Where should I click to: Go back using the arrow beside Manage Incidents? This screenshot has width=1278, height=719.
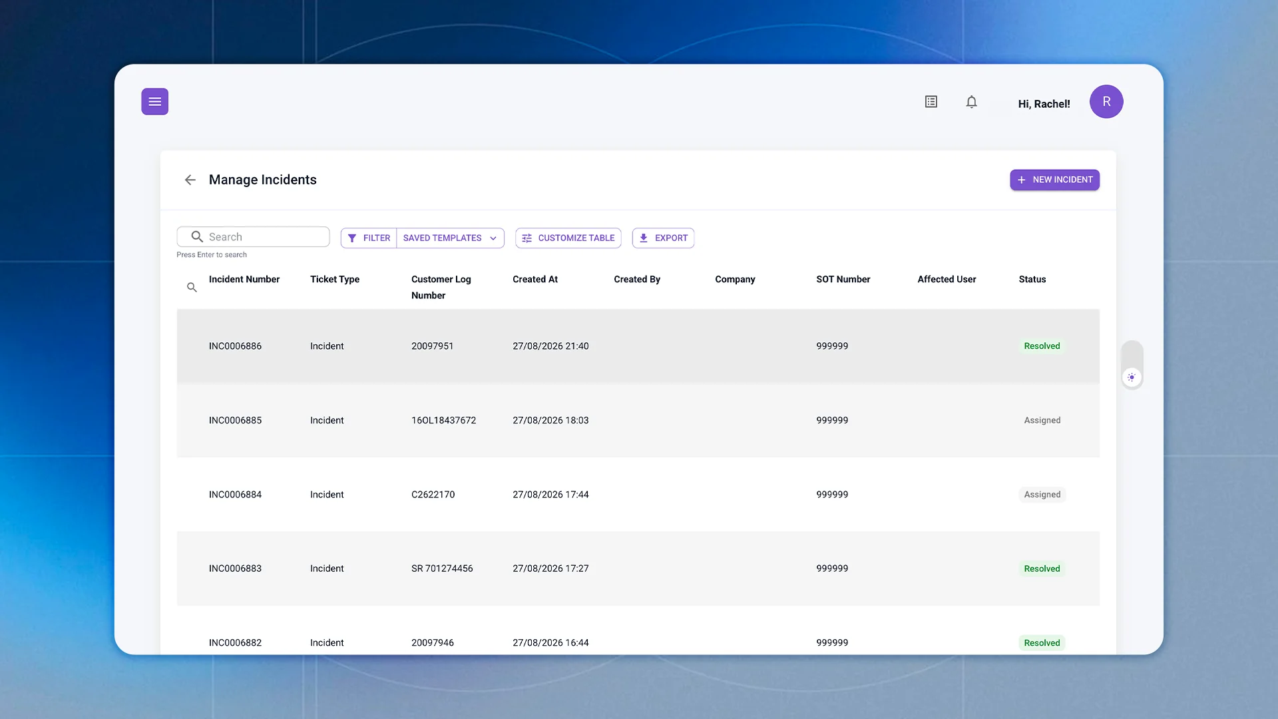pyautogui.click(x=190, y=180)
